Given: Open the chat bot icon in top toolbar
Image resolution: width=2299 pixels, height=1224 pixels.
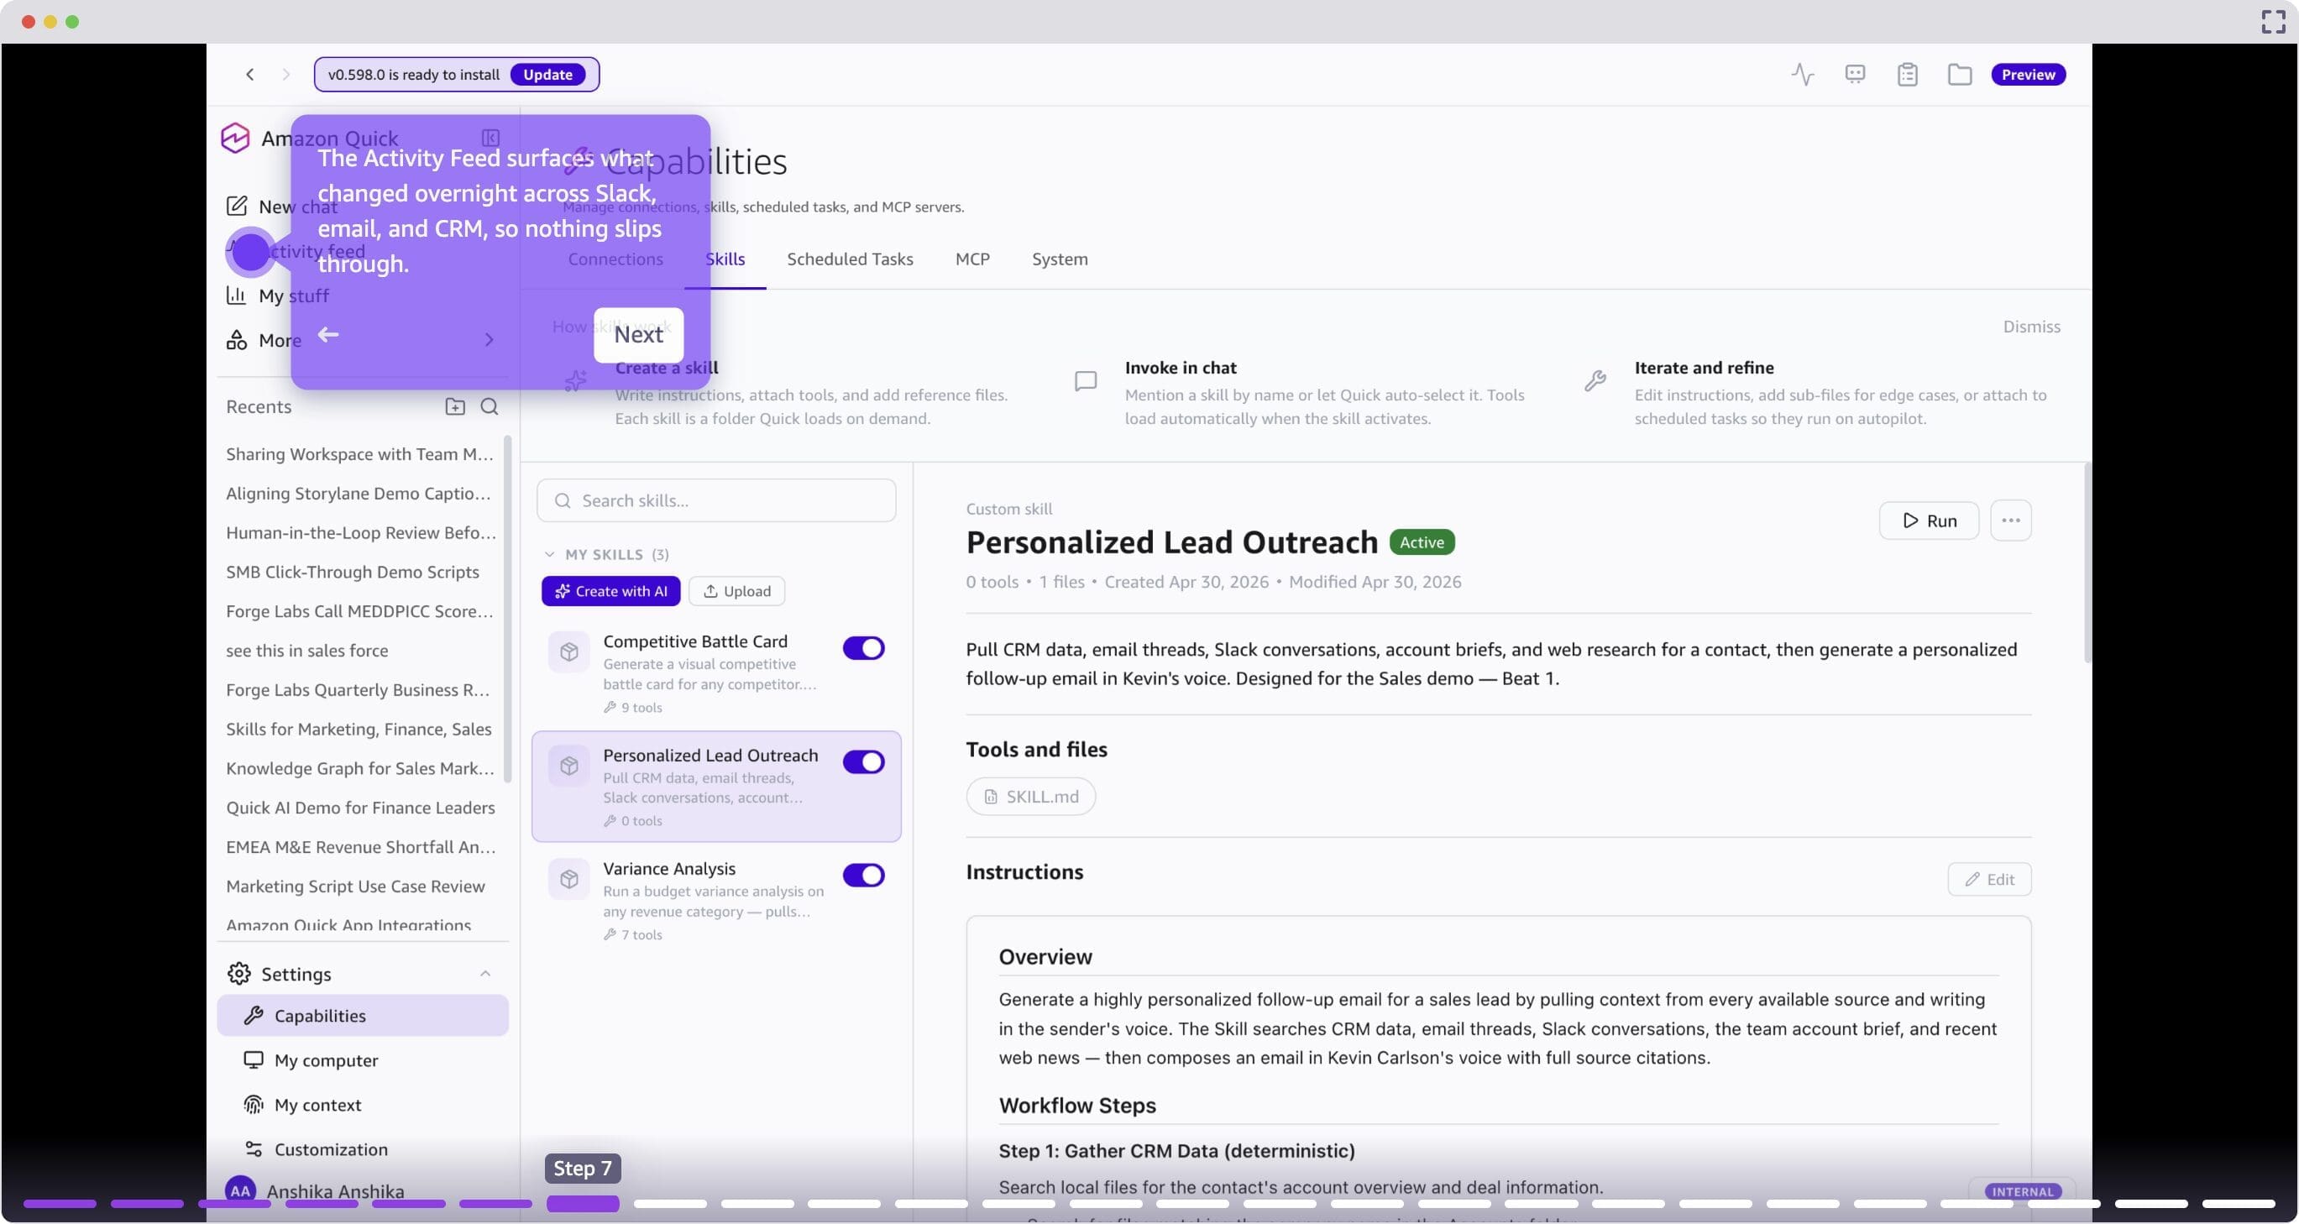Looking at the screenshot, I should (x=1855, y=74).
